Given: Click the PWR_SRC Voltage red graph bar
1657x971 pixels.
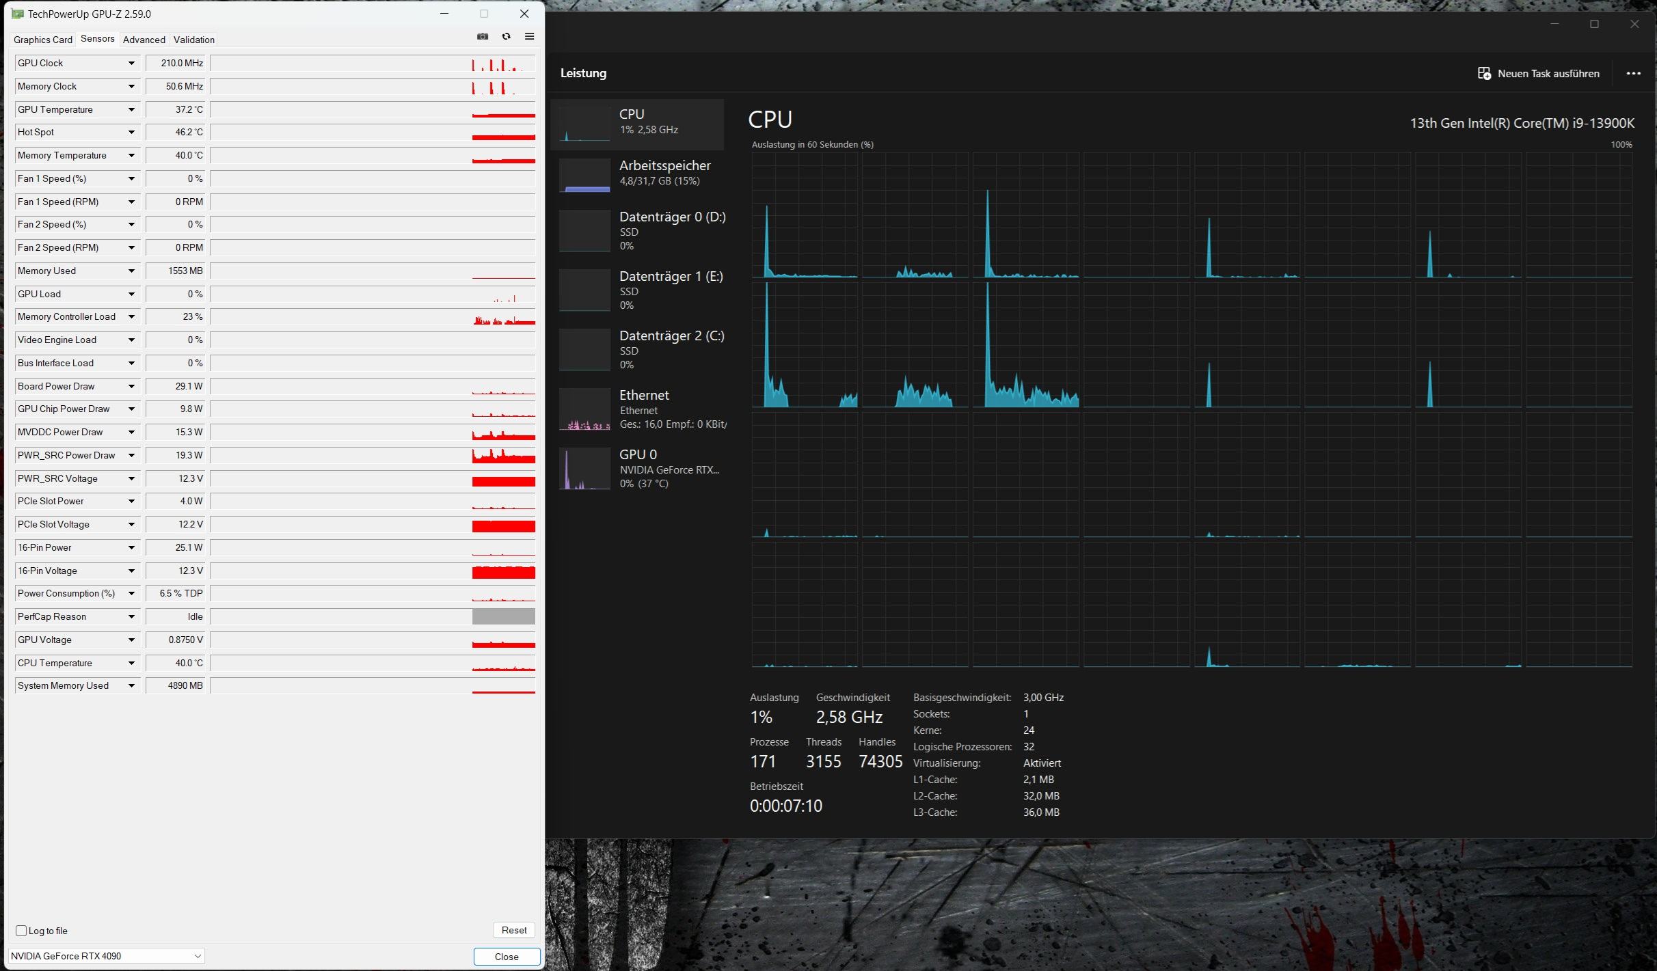Looking at the screenshot, I should point(503,482).
